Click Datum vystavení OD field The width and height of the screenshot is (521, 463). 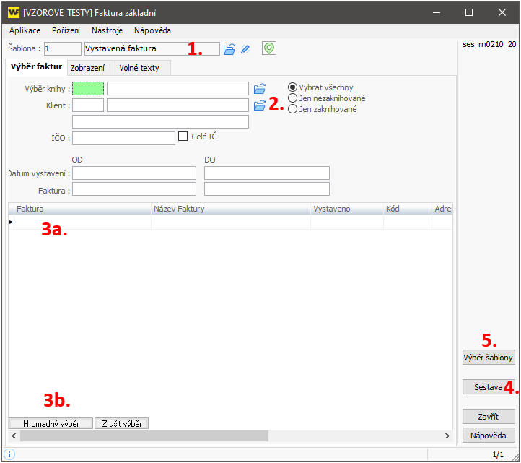134,173
